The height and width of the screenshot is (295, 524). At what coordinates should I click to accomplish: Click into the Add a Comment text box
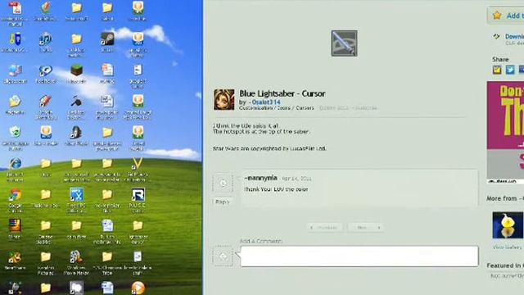point(359,256)
